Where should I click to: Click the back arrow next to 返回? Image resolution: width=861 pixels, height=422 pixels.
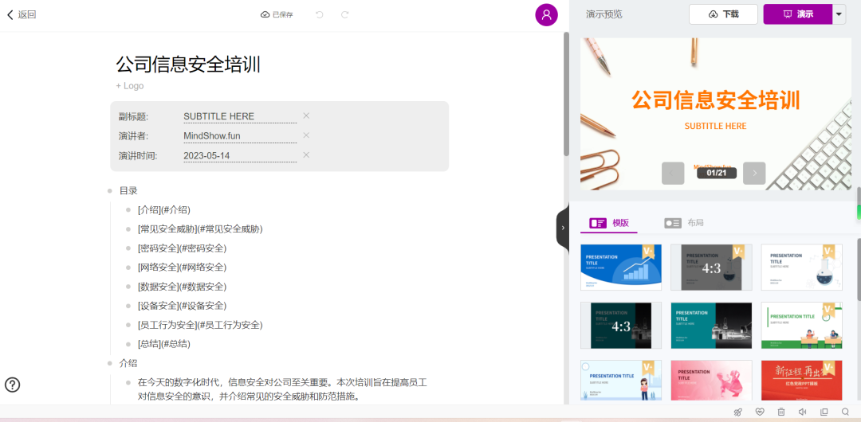[10, 15]
